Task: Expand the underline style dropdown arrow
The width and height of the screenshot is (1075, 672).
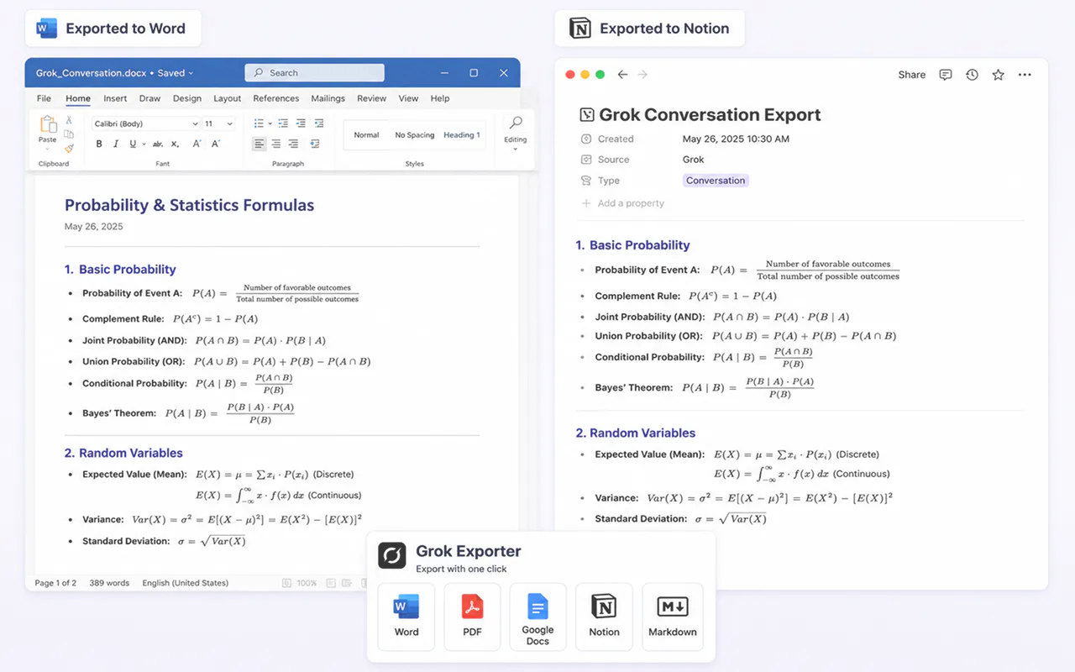Action: point(144,144)
